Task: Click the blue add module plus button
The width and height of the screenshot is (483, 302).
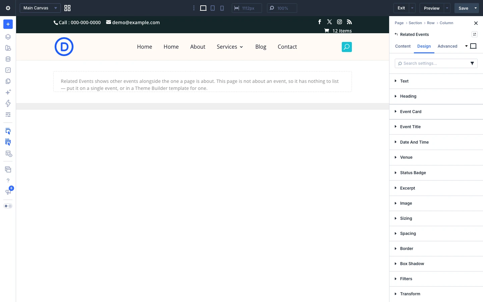Action: 8,24
